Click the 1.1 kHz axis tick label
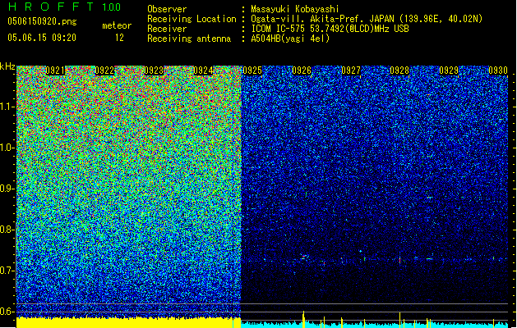The image size is (517, 328). [x=7, y=107]
